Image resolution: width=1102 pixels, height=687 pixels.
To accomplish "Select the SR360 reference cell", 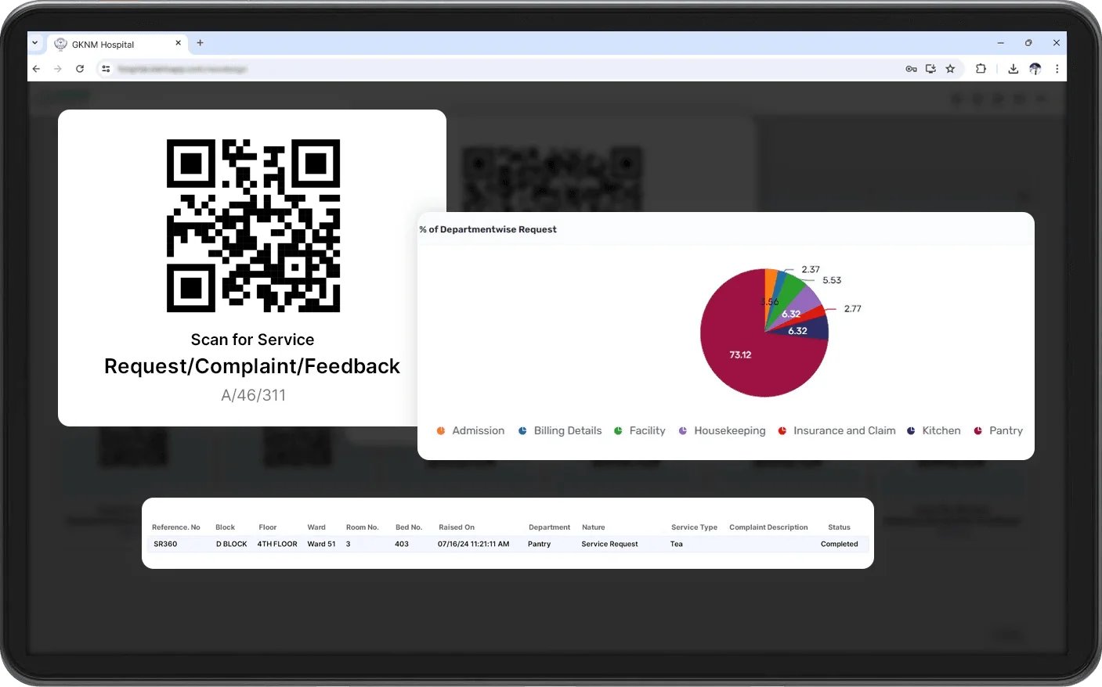I will 165,544.
